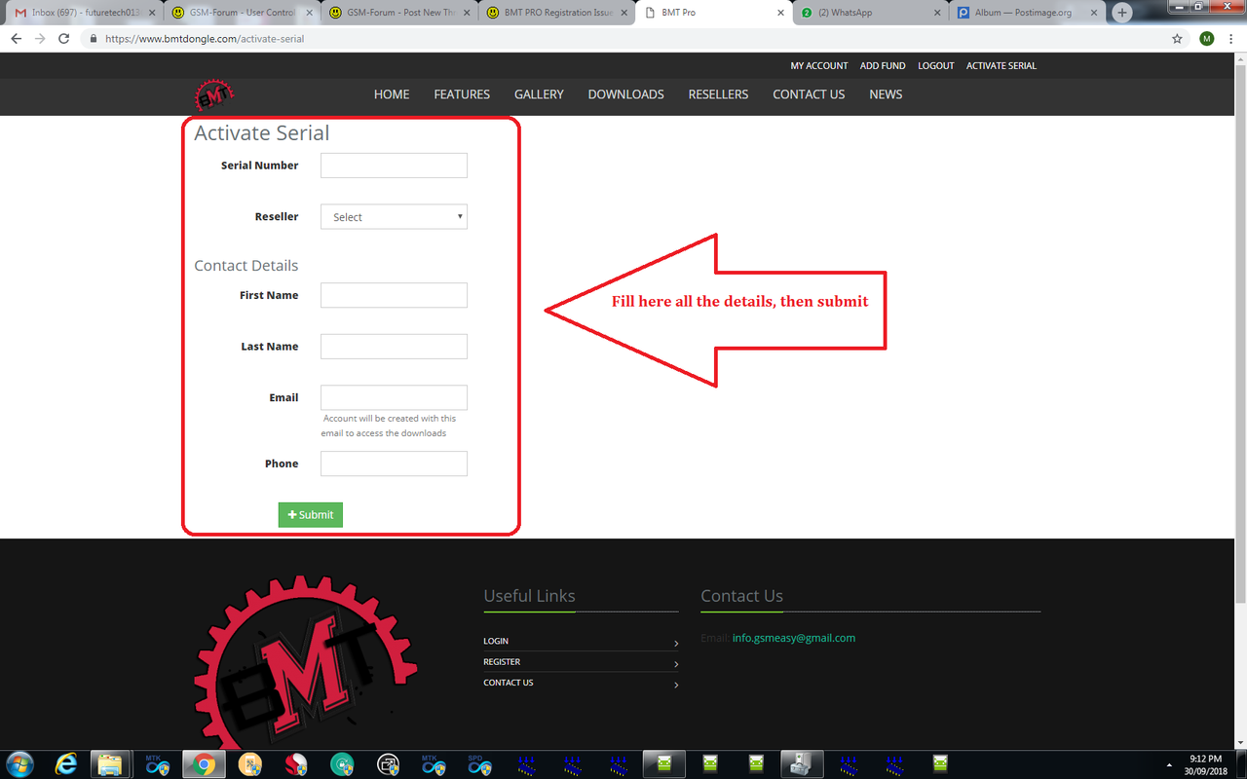Screen dimensions: 1247x779
Task: Switch to the BMT PRO Registration Issue tab
Action: point(555,13)
